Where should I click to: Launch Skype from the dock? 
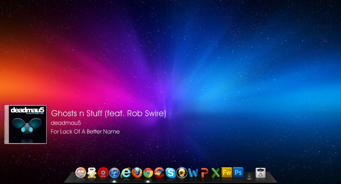tap(170, 173)
